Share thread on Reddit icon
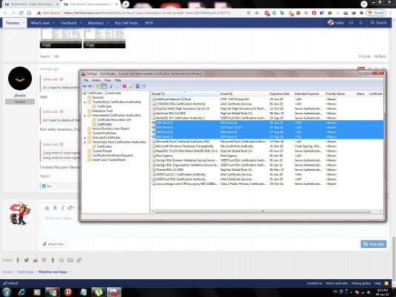 pyautogui.click(x=36, y=261)
